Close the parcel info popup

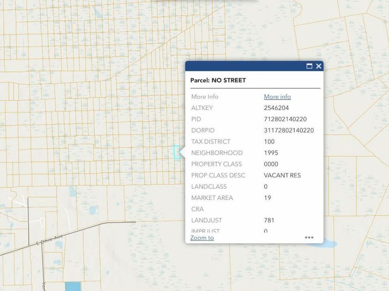(x=319, y=66)
